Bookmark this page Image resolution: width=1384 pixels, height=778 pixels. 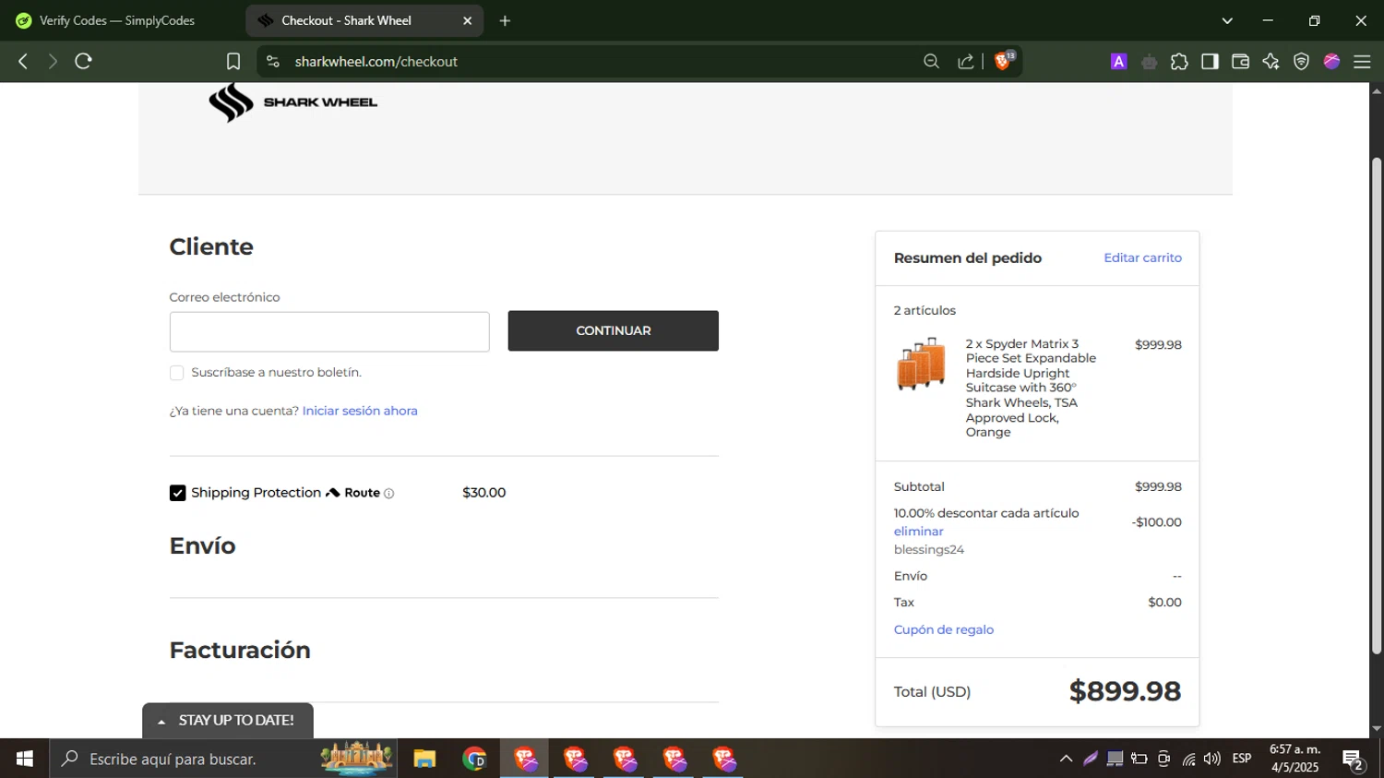coord(233,61)
